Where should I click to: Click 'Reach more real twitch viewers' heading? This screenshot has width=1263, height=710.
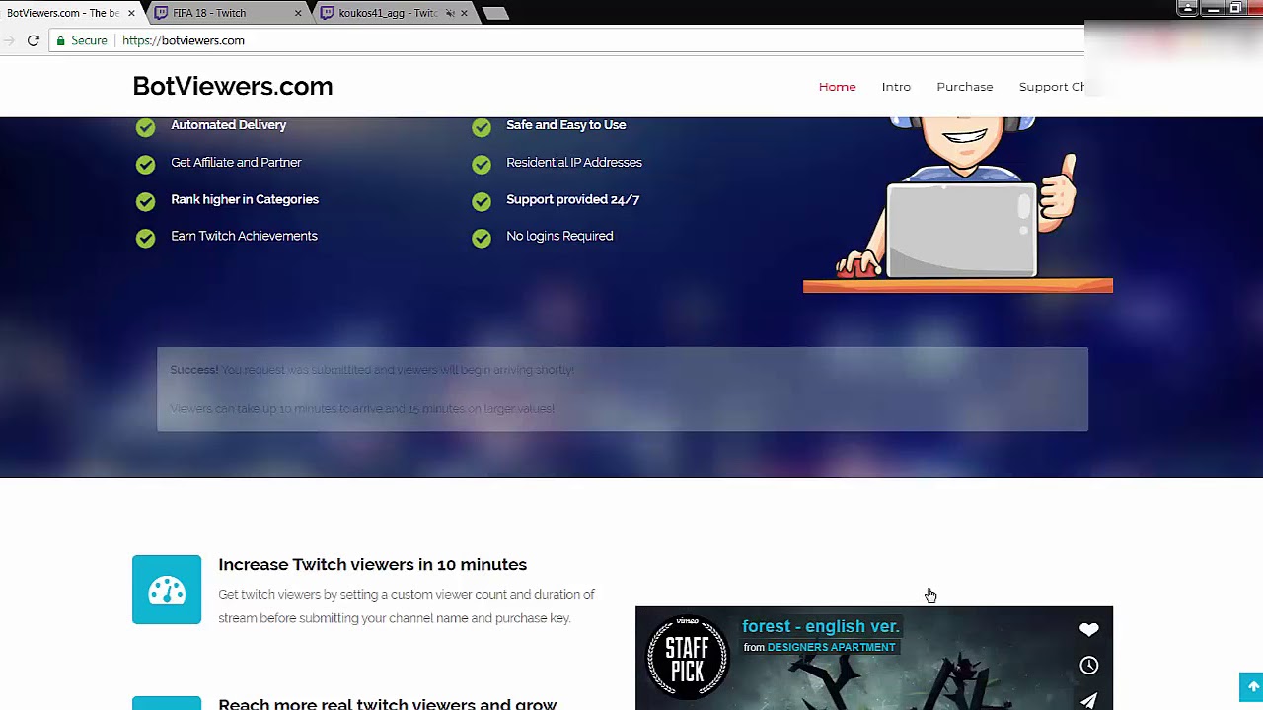point(387,704)
